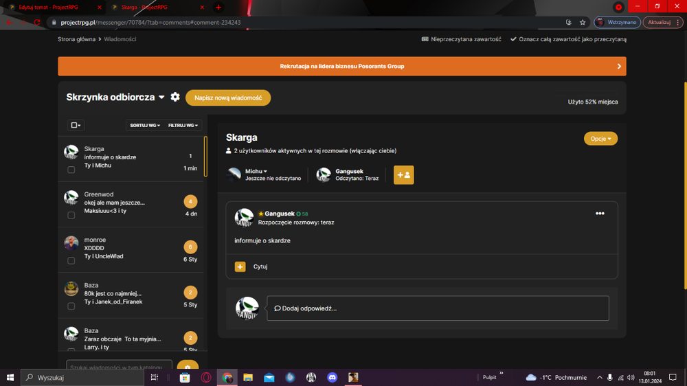Viewport: 687px width, 386px height.
Task: Click the Dodaj odpowiedź reply field
Action: tap(438, 308)
